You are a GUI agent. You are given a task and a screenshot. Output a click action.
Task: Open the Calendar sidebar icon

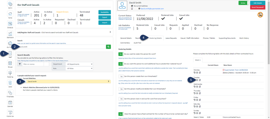point(10,103)
